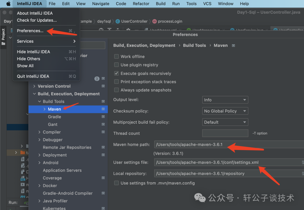
Task: Click the blue Maven m file icon
Action: coord(23,197)
